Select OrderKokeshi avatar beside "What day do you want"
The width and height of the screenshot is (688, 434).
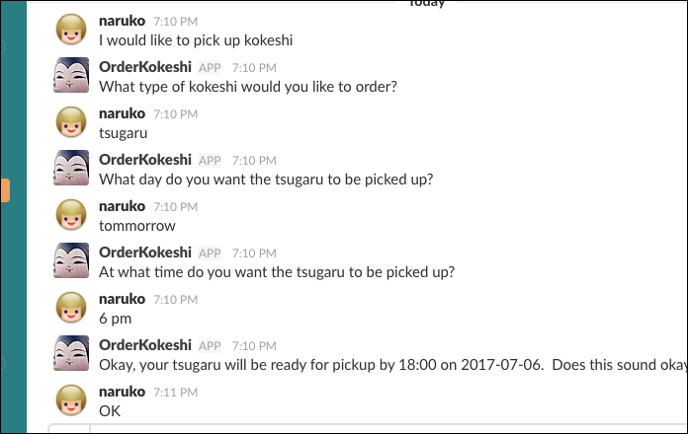pos(73,170)
